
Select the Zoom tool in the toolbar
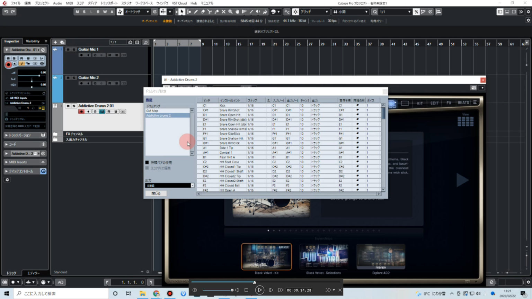point(230,11)
